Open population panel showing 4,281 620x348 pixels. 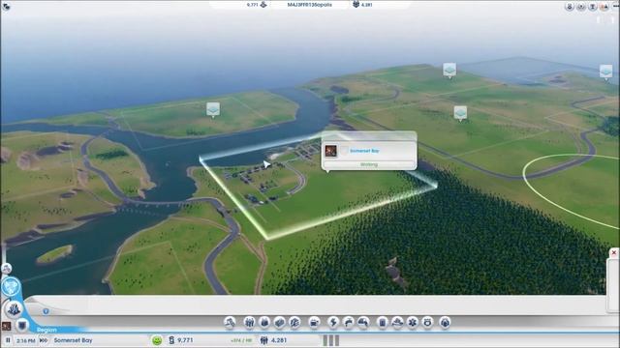(273, 340)
